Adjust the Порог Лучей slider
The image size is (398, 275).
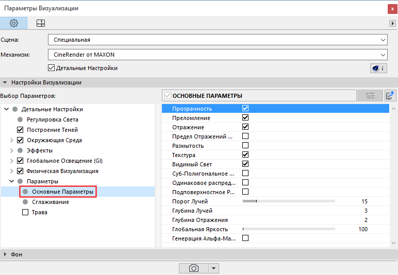click(289, 201)
